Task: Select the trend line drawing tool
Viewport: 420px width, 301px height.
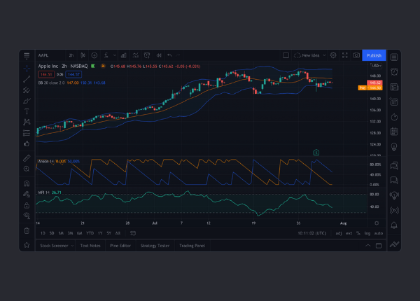Action: point(27,80)
